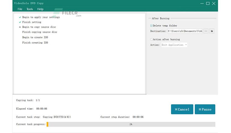The width and height of the screenshot is (231, 133).
Task: Click the After Burning section heading
Action: click(161, 18)
